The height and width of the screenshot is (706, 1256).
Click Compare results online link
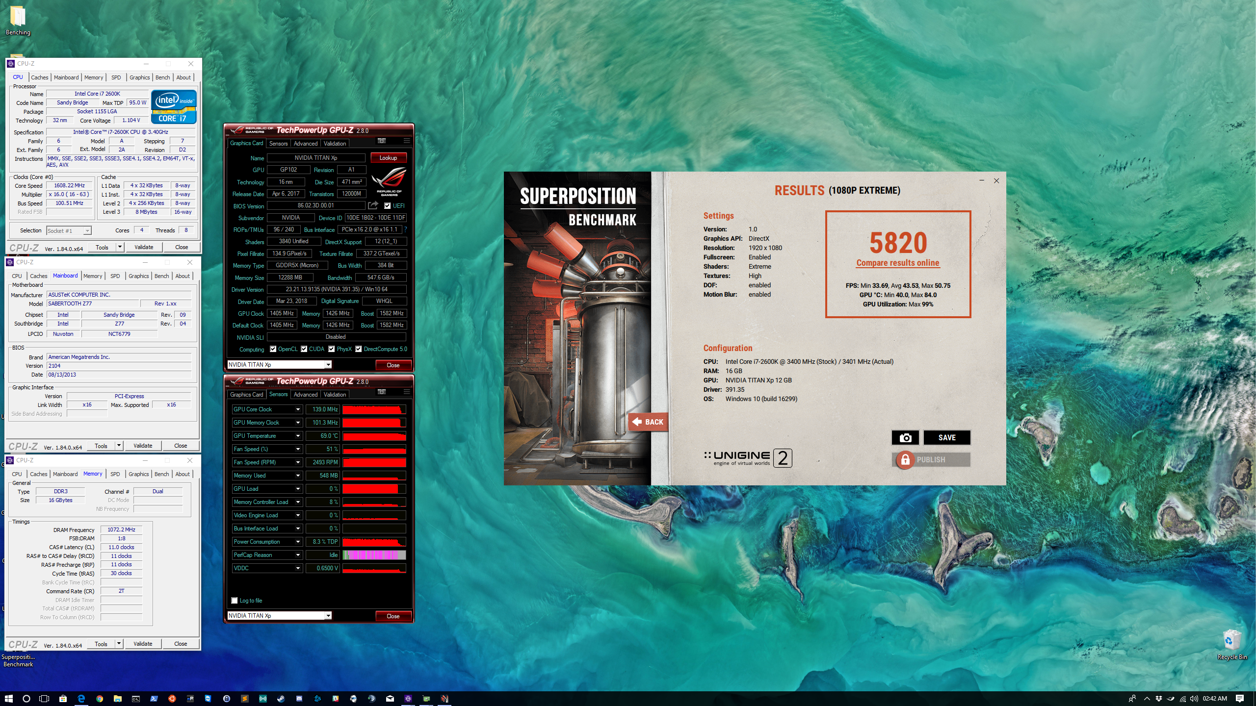pyautogui.click(x=898, y=263)
